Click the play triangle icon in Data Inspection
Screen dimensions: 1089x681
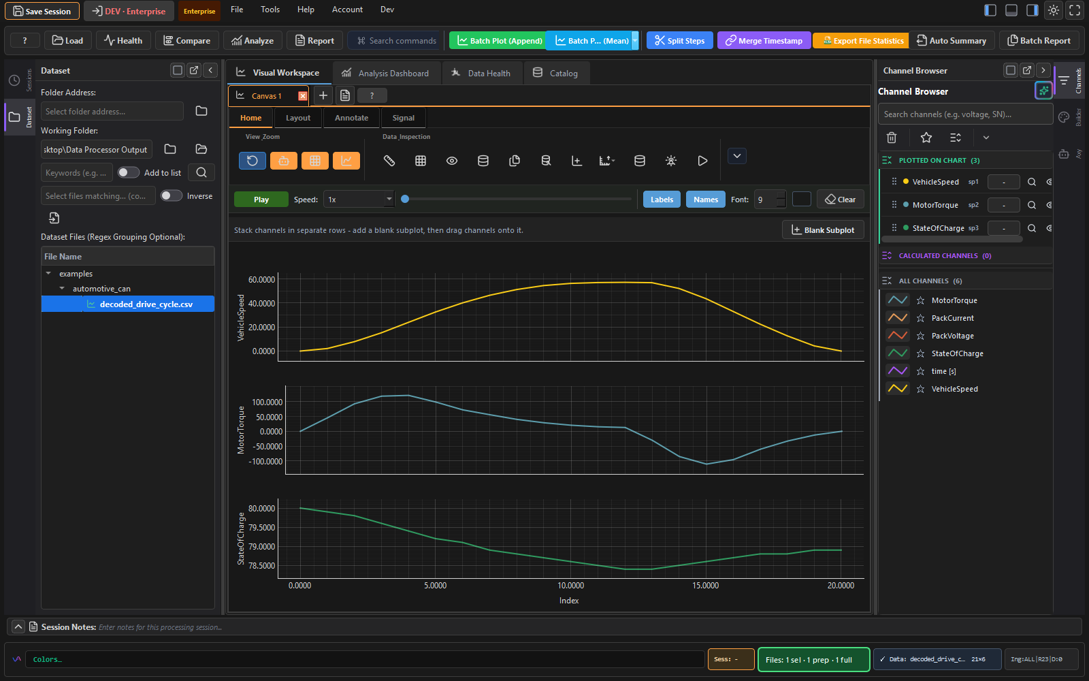[x=702, y=161]
